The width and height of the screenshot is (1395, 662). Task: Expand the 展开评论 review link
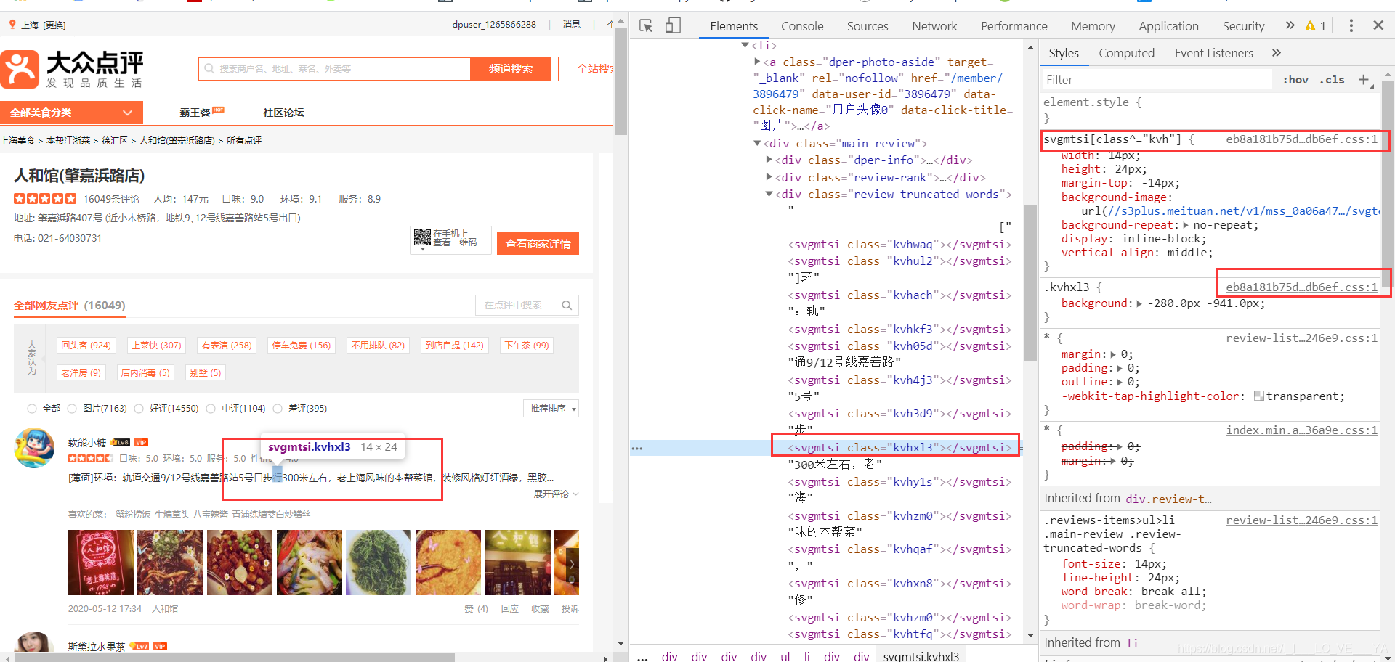[556, 494]
